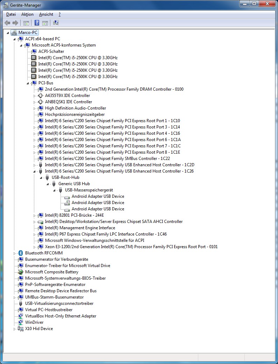Click the Geräte-Manager title bar icon
Screen dimensions: 278x364
pyautogui.click(x=6, y=5)
